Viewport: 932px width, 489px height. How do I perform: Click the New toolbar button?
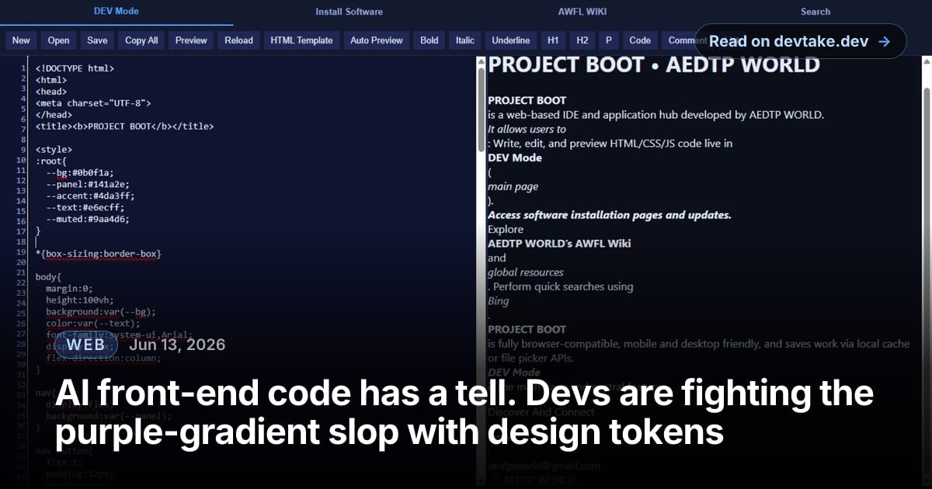click(x=21, y=40)
